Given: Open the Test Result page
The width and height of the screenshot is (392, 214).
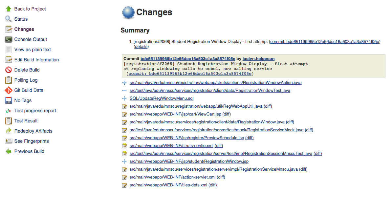Looking at the screenshot, I should [26, 121].
